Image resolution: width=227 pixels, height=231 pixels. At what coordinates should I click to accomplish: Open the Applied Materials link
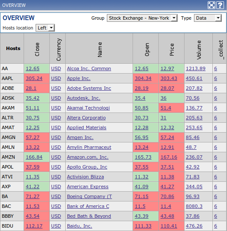tap(87, 127)
